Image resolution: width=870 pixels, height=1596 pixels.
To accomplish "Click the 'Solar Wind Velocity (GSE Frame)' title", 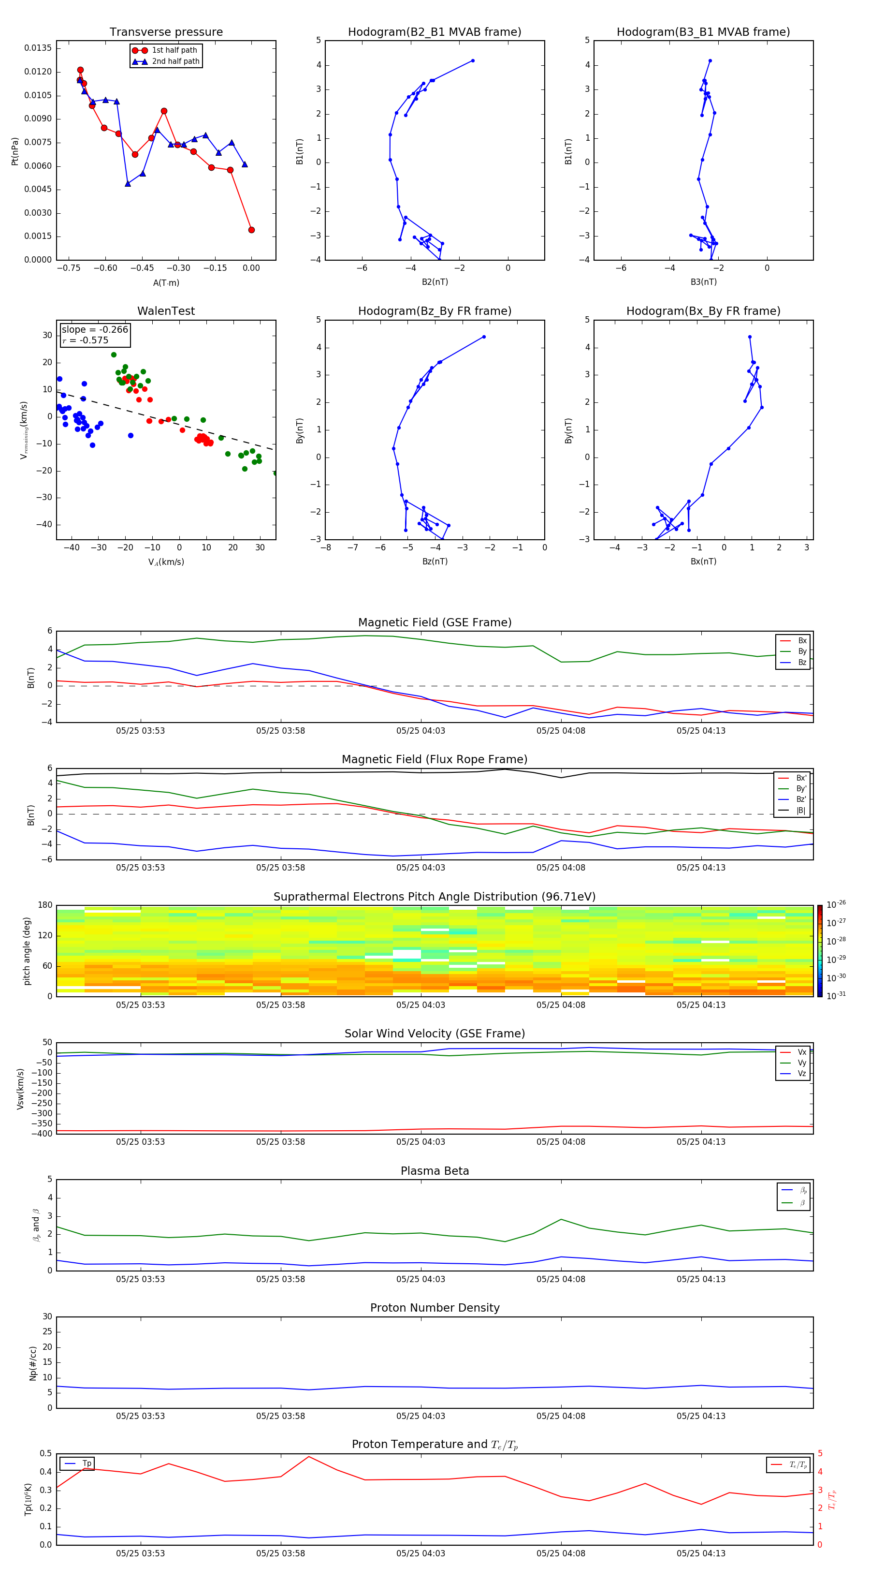I will click(435, 1034).
